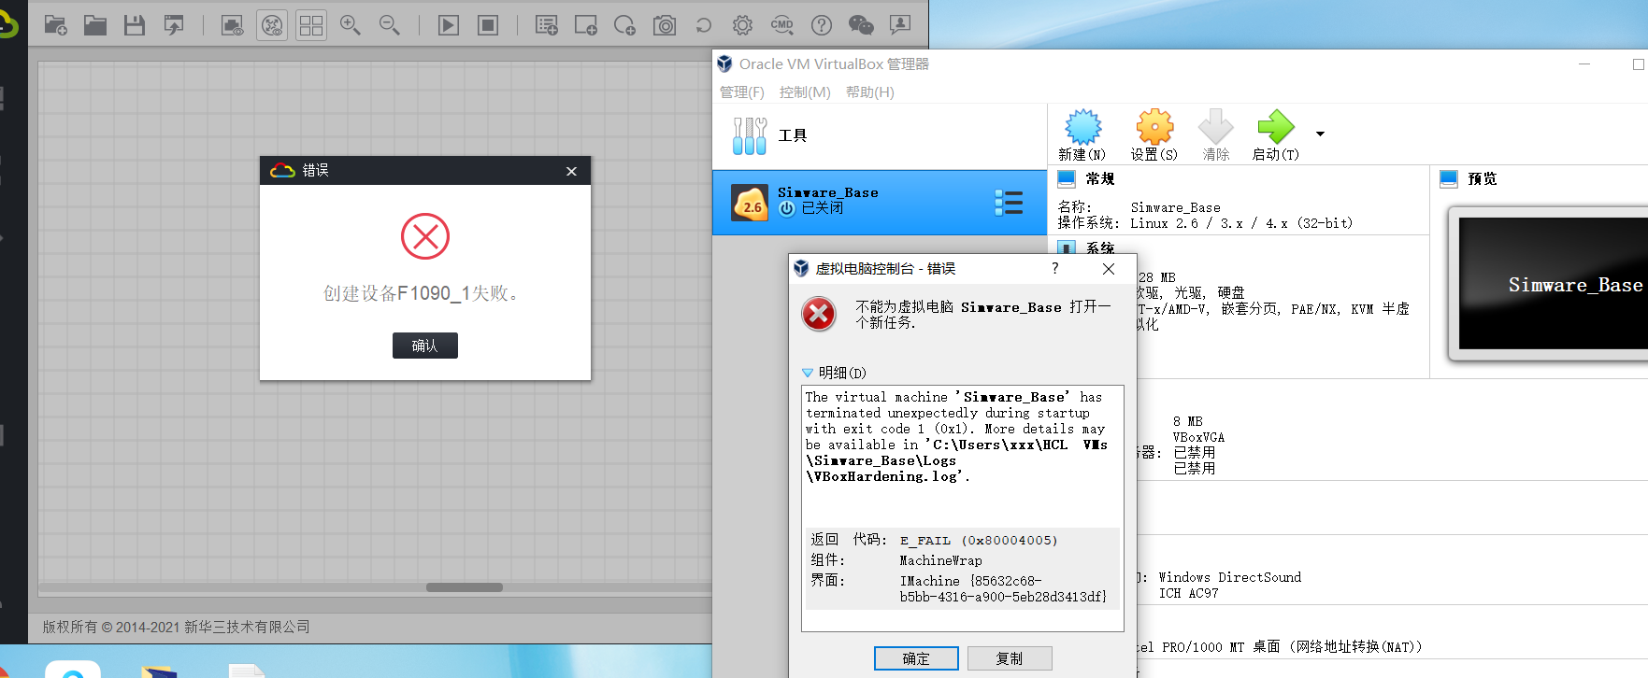Screen dimensions: 1648x678
Task: Open the Simware_Base machine list menu icon
Action: (1009, 203)
